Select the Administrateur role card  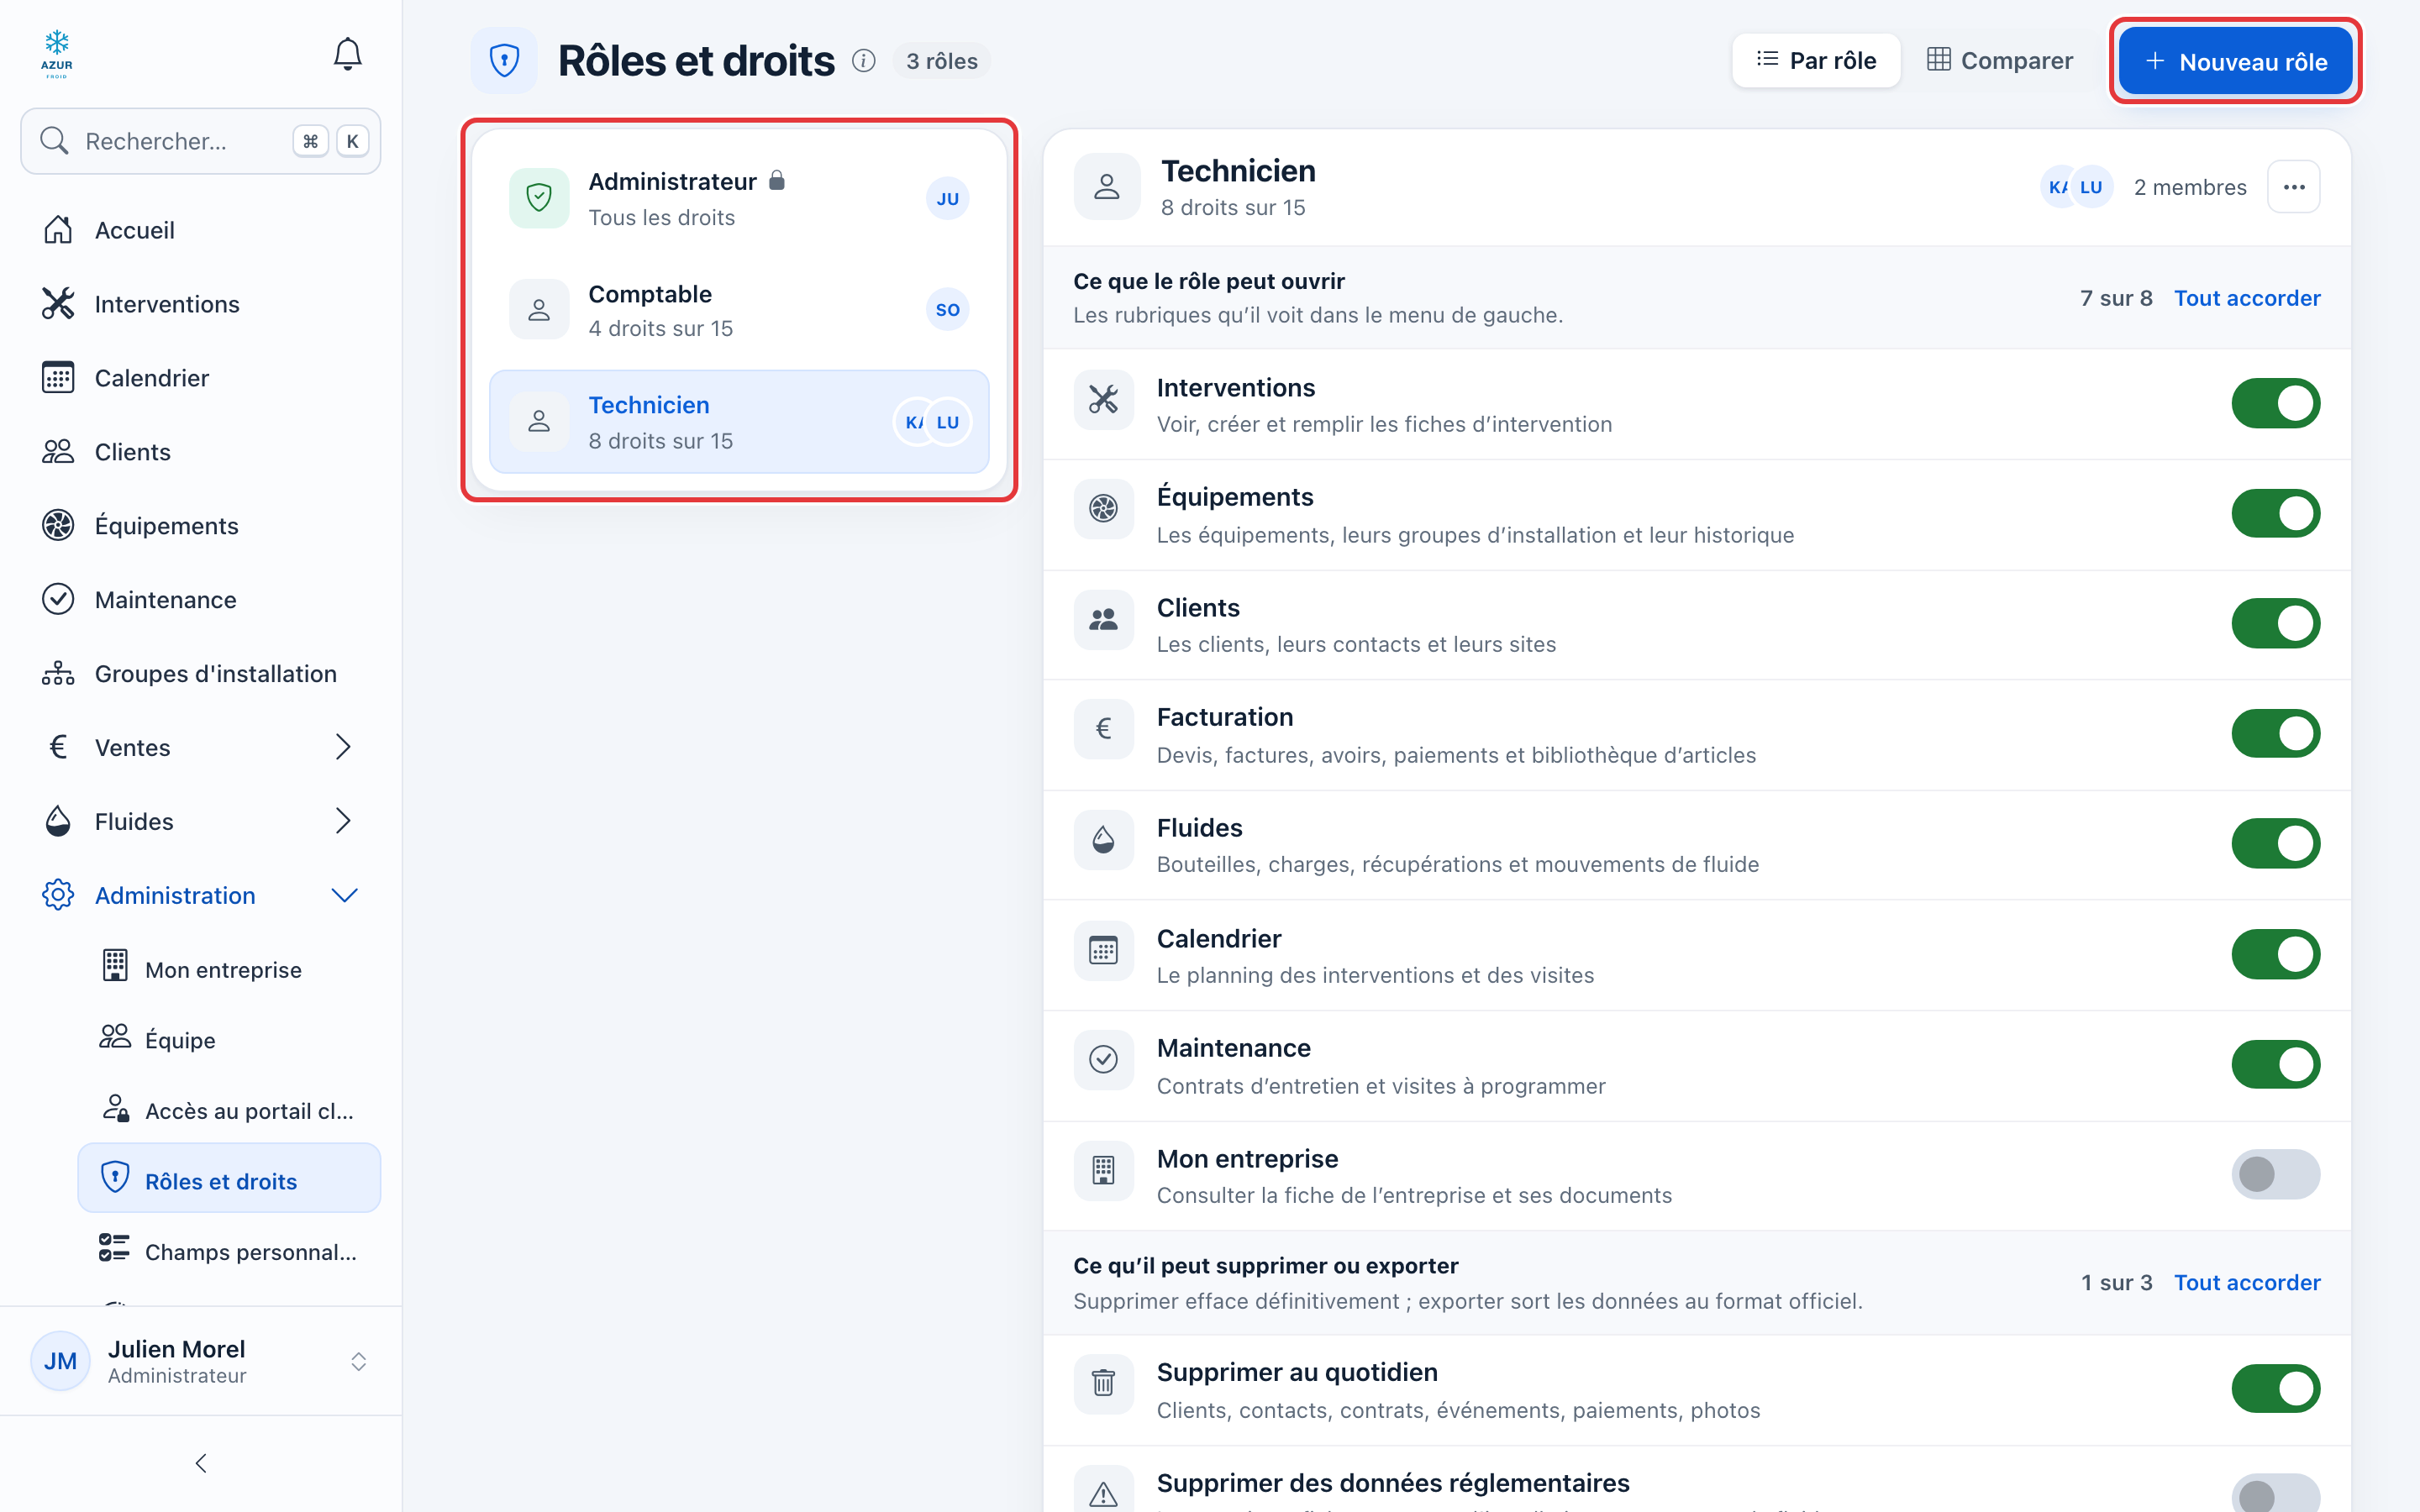click(x=739, y=198)
